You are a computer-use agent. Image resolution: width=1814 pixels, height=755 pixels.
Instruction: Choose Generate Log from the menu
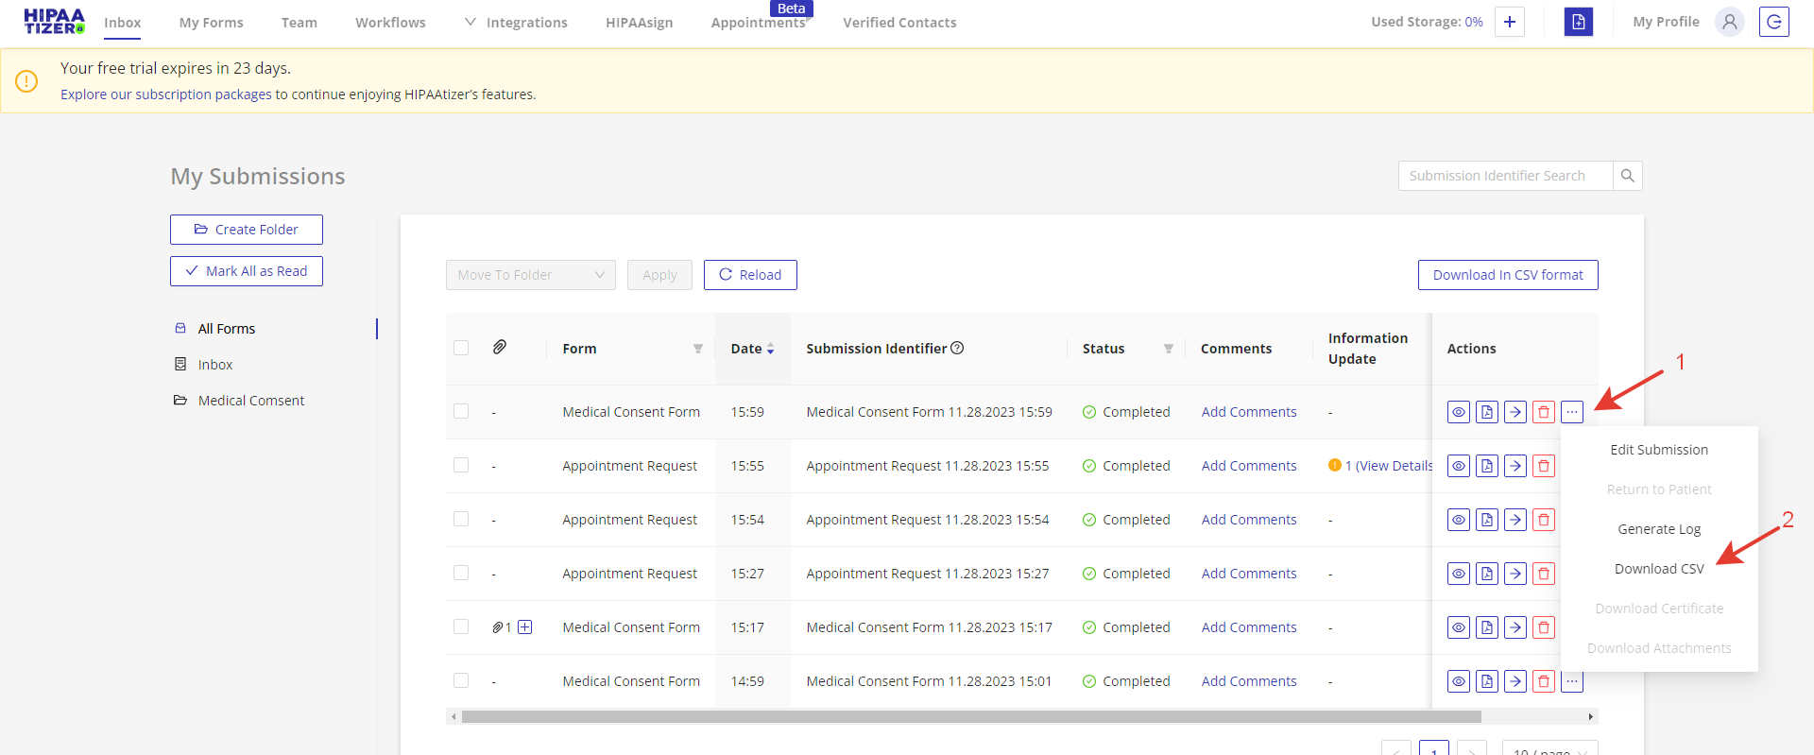click(x=1659, y=529)
